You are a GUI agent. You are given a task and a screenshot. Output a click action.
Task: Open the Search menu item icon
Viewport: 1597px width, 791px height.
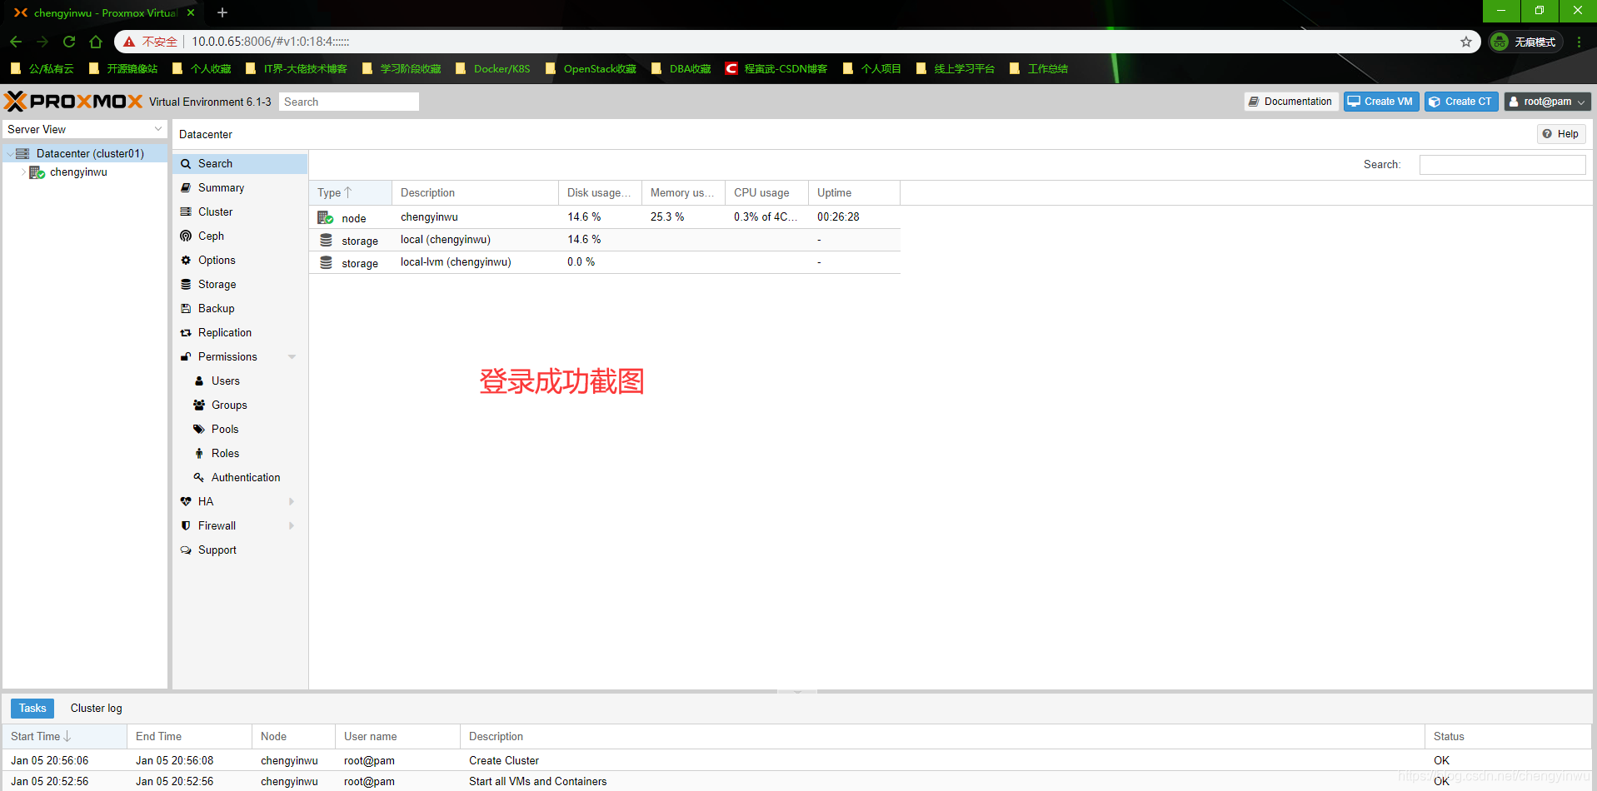[186, 164]
